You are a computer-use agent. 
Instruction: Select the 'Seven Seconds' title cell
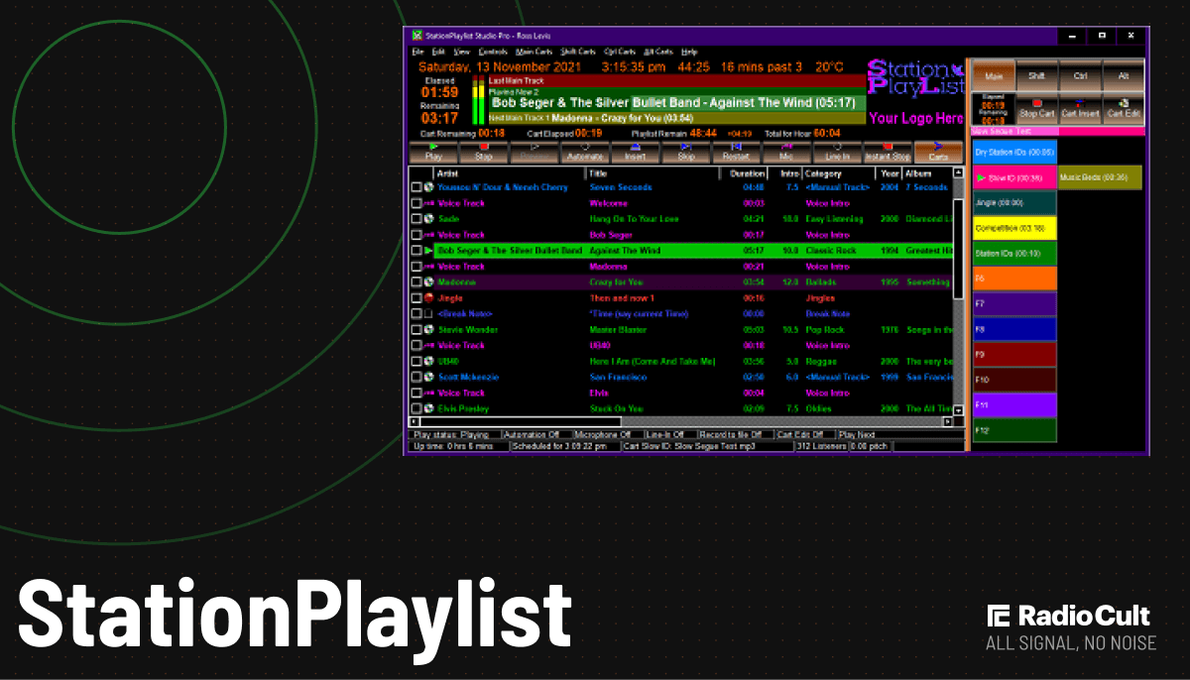click(621, 187)
